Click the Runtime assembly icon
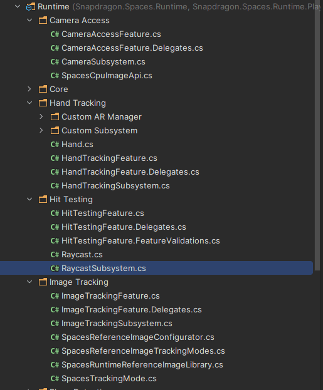Screen dimensions: 323x390 (x=30, y=7)
